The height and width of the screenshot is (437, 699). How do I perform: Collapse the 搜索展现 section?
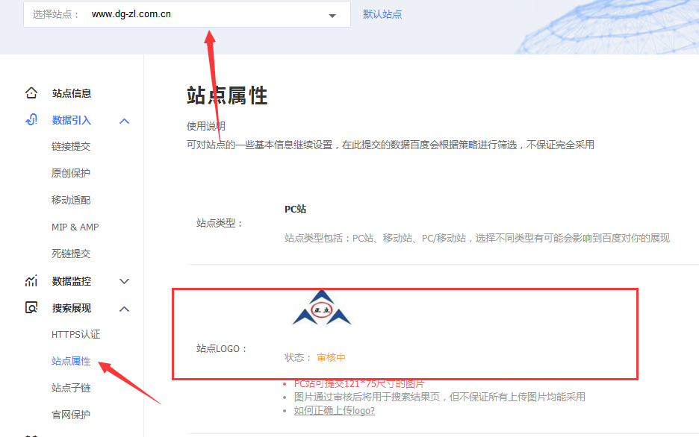coord(125,308)
